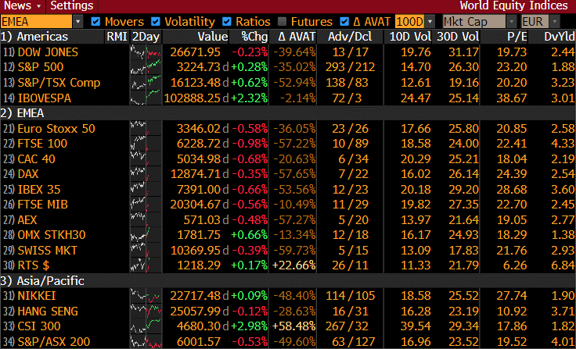Select the S&P/ASX 200 index
This screenshot has width=576, height=349.
point(54,342)
